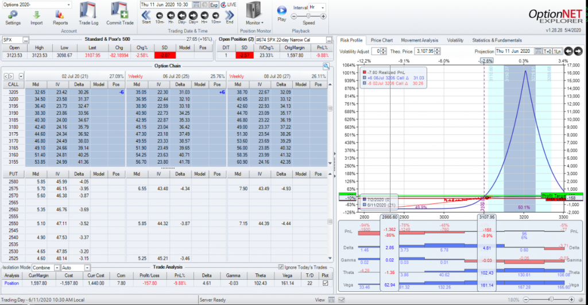This screenshot has width=588, height=305.
Task: Click the chart View icon in status bar
Action: (342, 300)
